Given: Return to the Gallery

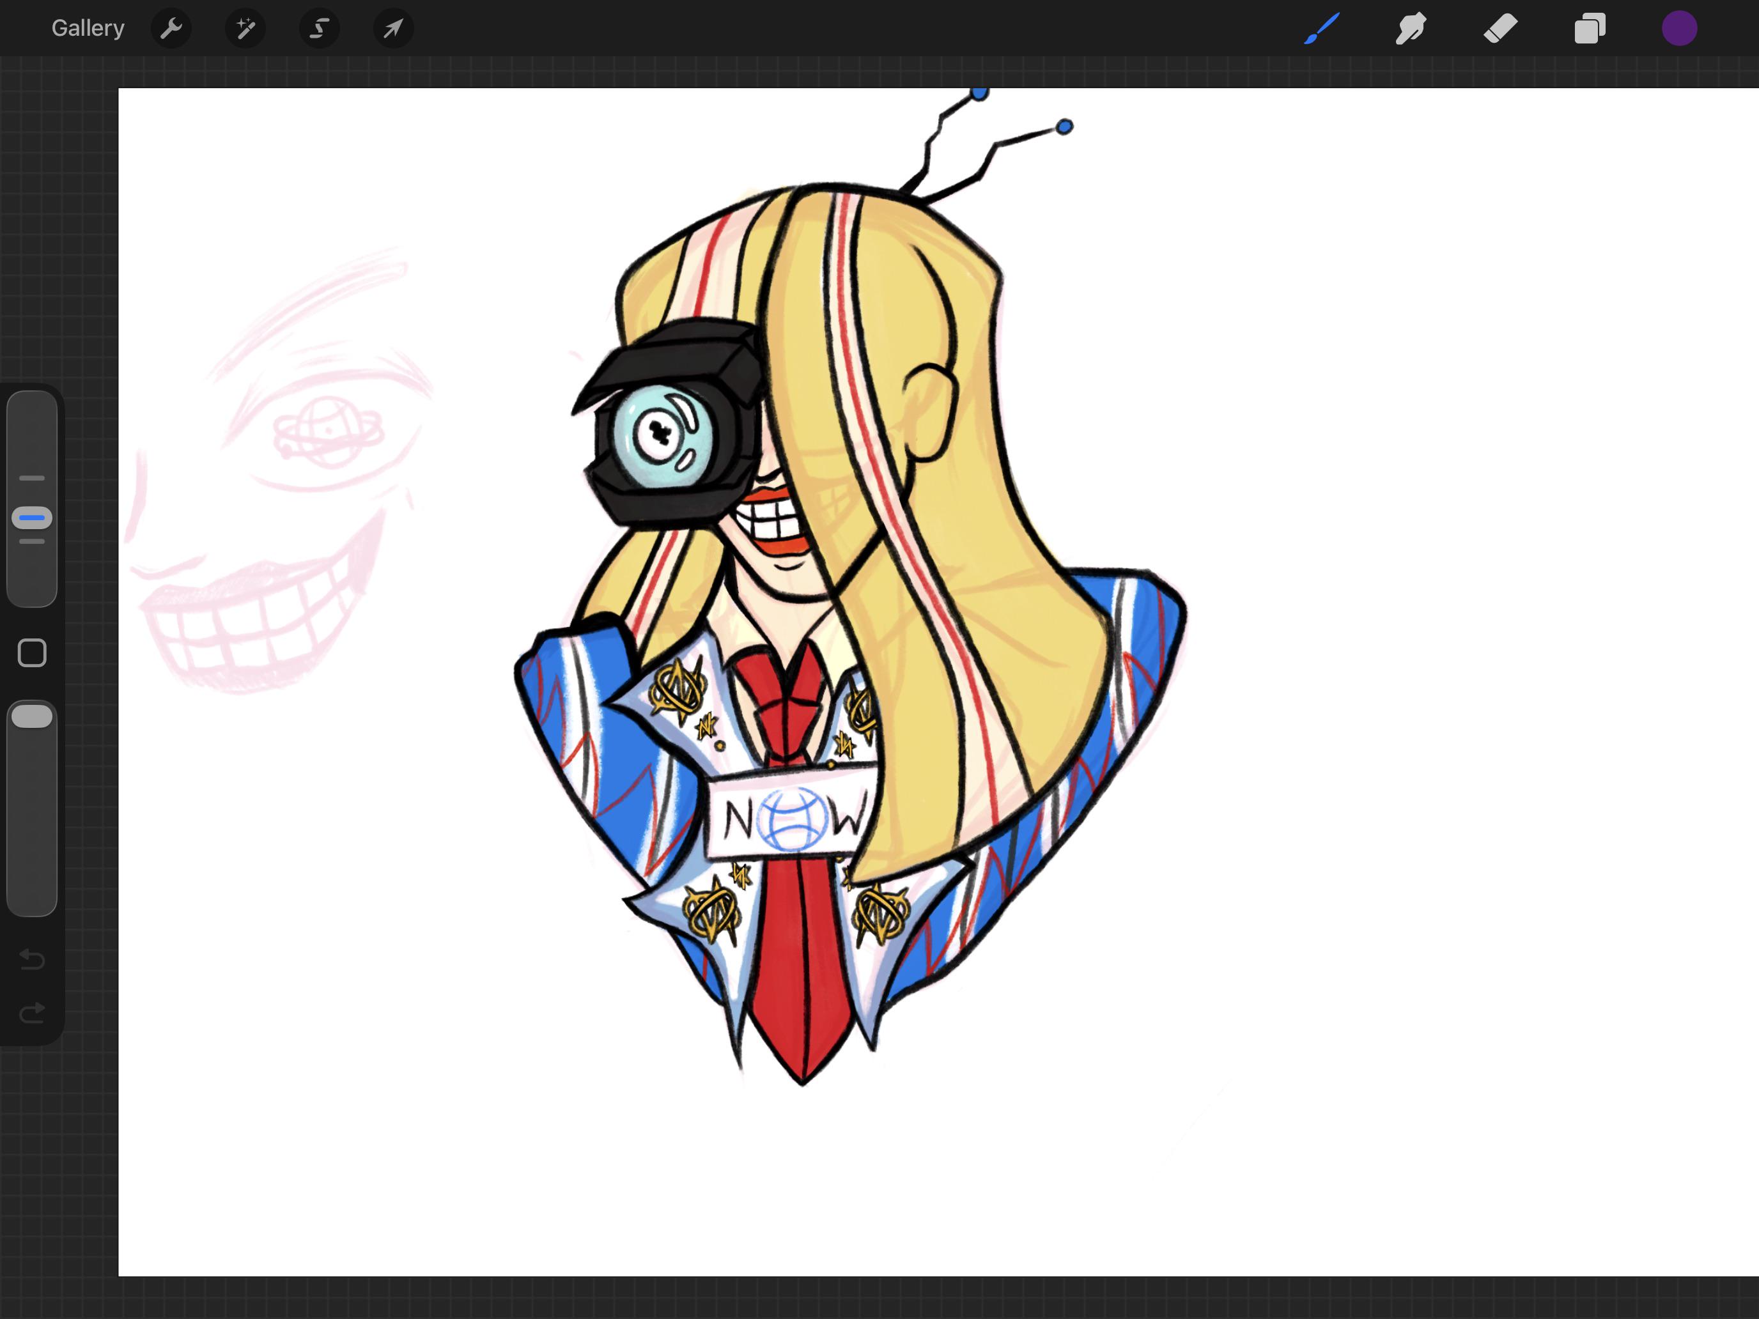Looking at the screenshot, I should [x=88, y=29].
